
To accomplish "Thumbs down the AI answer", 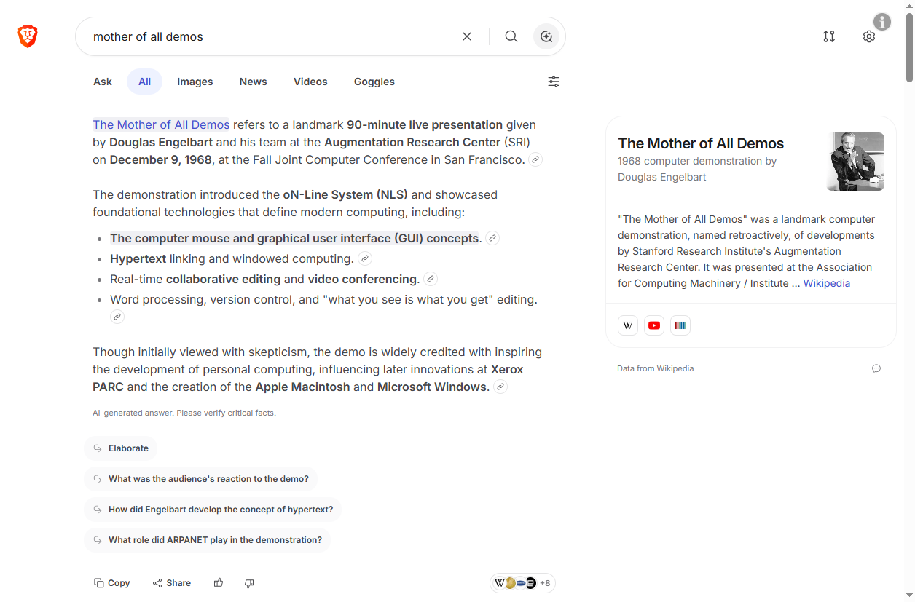I will tap(249, 583).
